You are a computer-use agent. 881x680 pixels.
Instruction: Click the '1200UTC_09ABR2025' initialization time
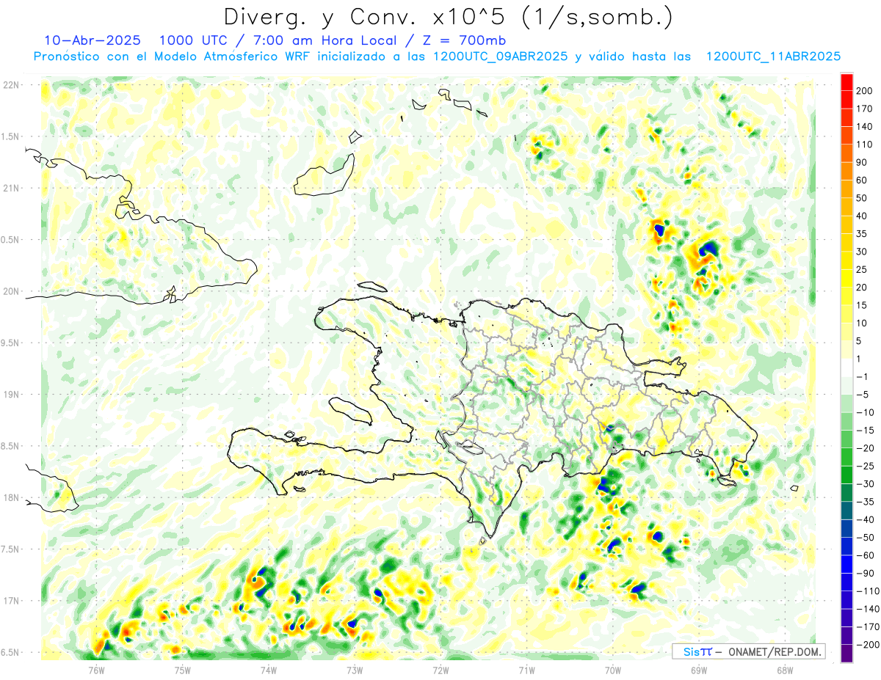click(501, 56)
